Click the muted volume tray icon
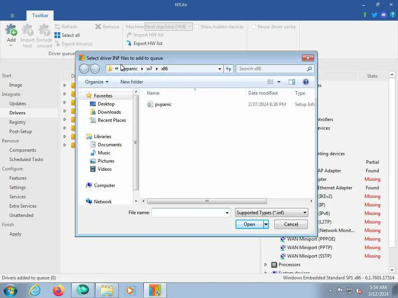This screenshot has height=298, width=398. point(359,291)
